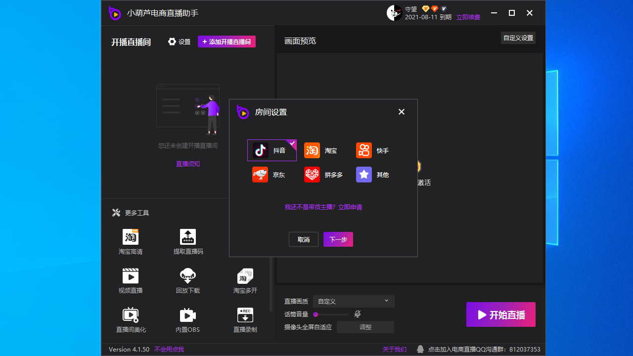Image resolution: width=633 pixels, height=356 pixels.
Task: Open the 直播间美化 beautifier
Action: tap(130, 319)
